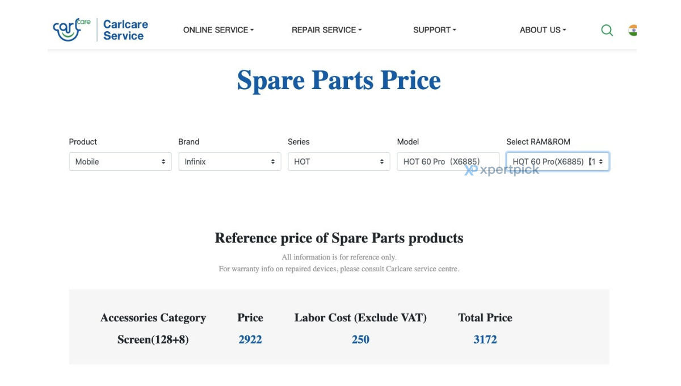The height and width of the screenshot is (386, 681).
Task: Click the Carlcare Service brand text
Action: tap(125, 30)
